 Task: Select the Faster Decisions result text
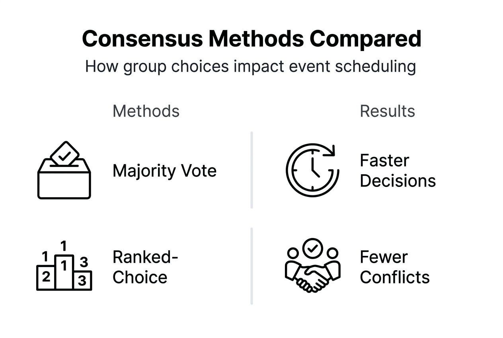pos(398,171)
